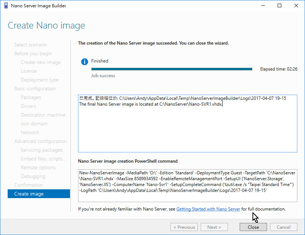The height and width of the screenshot is (235, 305).
Task: Click the blue Finished info icon
Action: pos(84,61)
